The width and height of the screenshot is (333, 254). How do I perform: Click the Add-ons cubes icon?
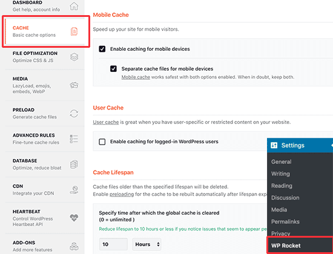pyautogui.click(x=74, y=246)
